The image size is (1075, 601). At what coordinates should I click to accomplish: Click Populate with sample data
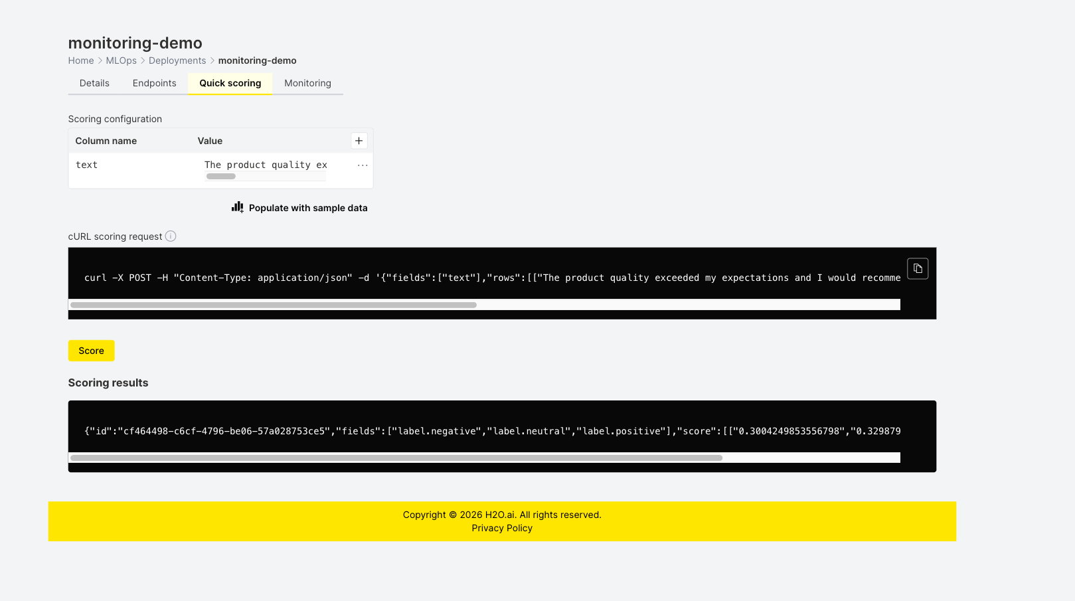click(x=307, y=207)
